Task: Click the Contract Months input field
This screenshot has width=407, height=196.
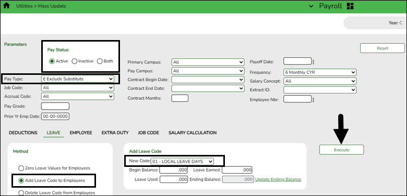Action: 180,98
